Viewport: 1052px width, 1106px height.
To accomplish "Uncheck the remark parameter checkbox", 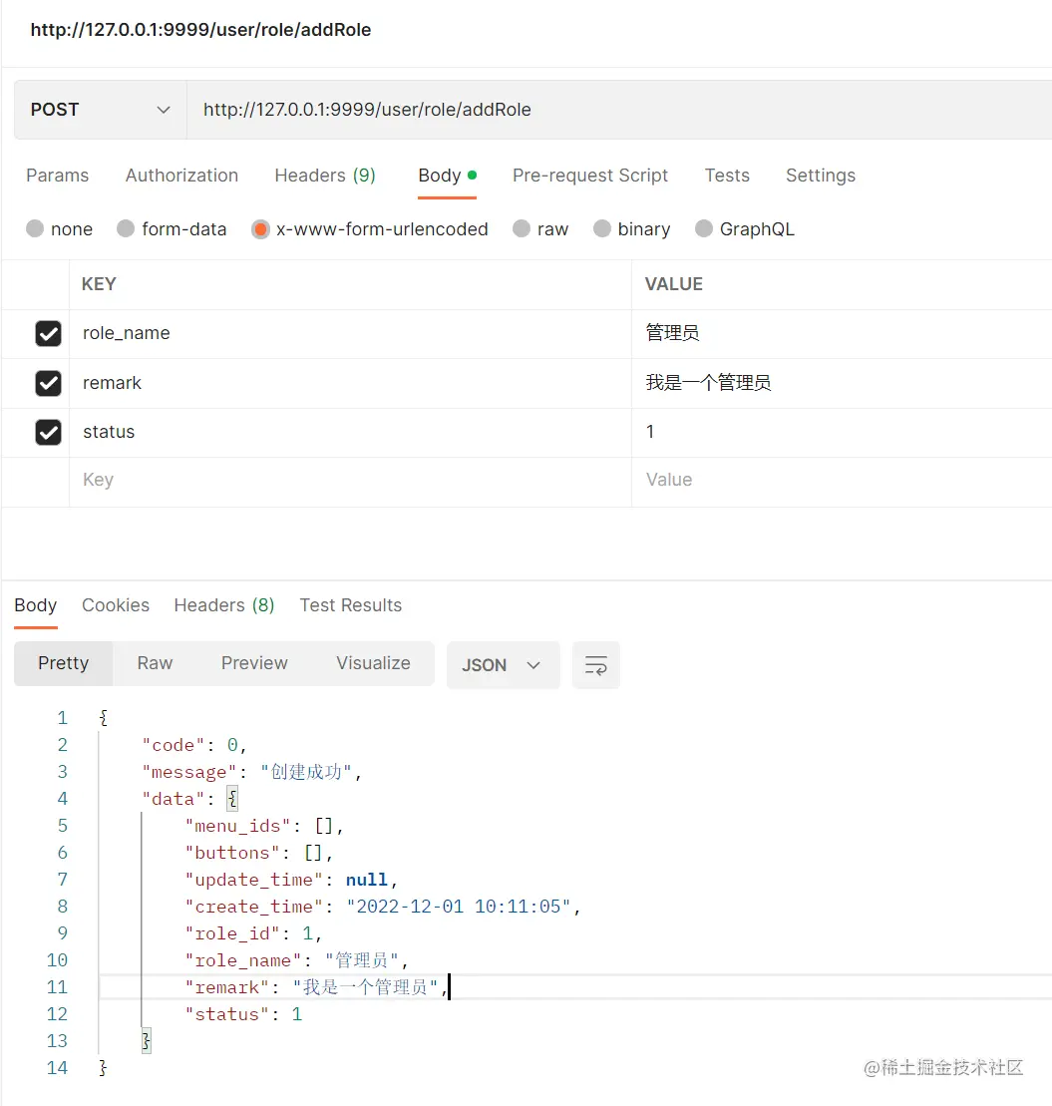I will coord(48,383).
